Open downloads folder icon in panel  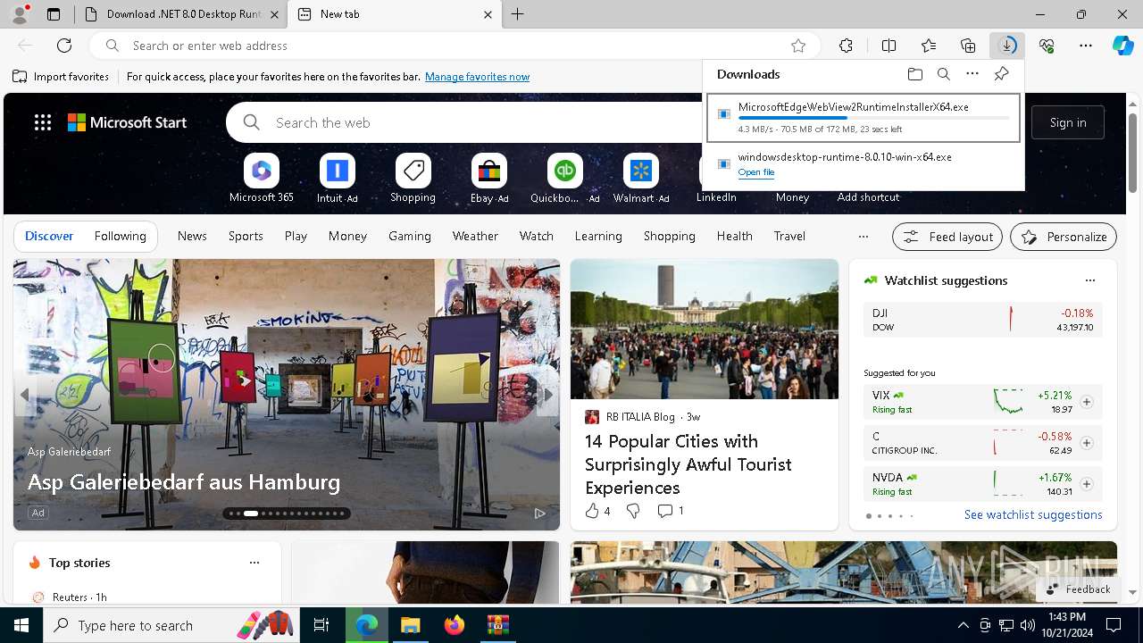914,74
